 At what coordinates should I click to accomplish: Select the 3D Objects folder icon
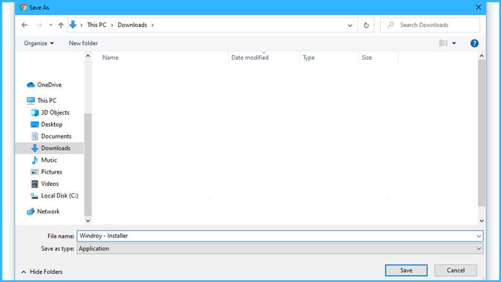pyautogui.click(x=35, y=113)
